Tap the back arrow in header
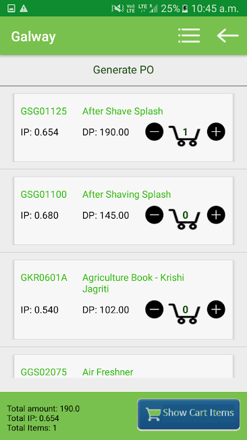Screen dimensions: 247x440 [227, 36]
